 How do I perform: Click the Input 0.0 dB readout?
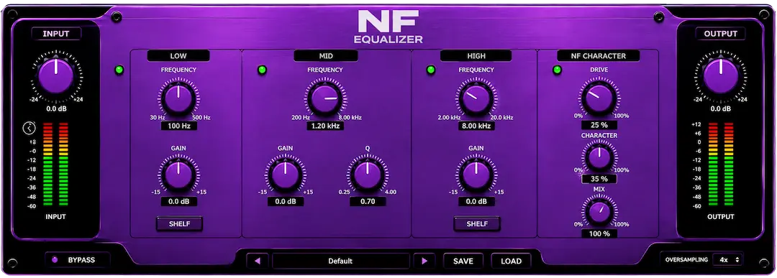[57, 108]
